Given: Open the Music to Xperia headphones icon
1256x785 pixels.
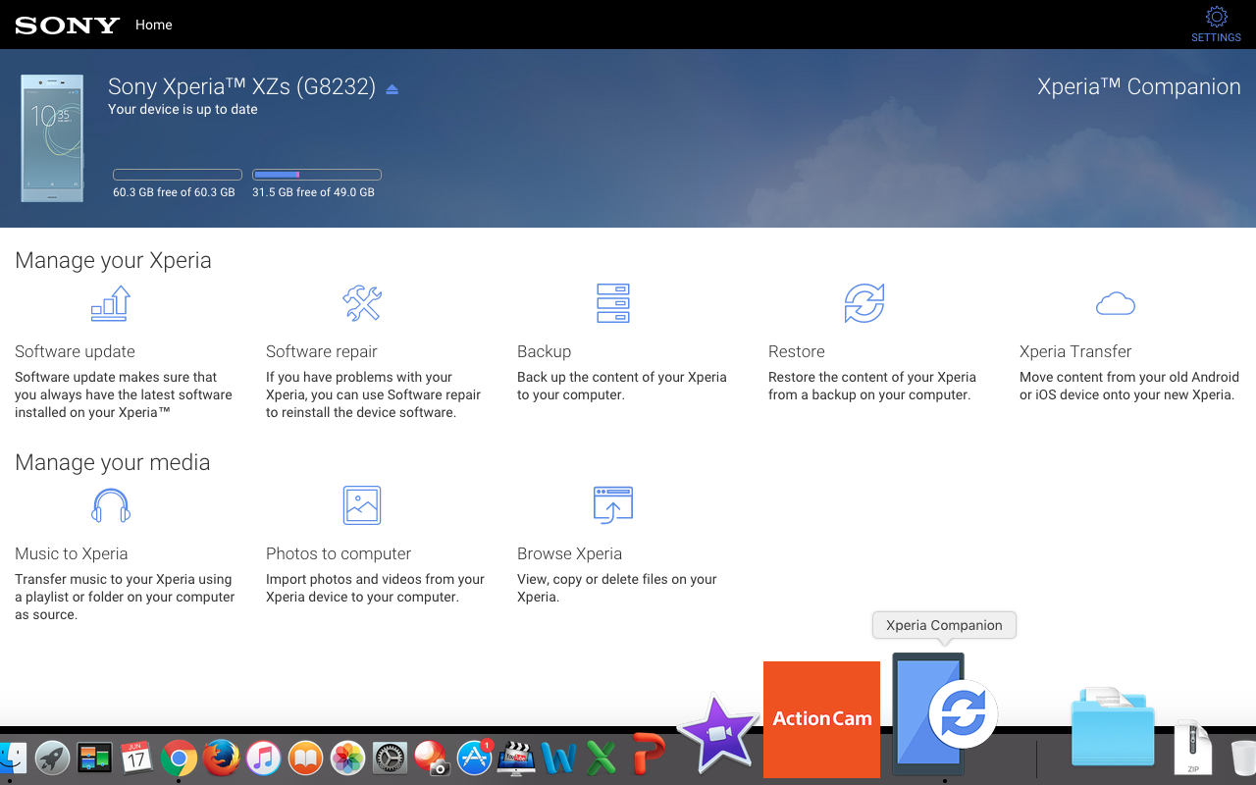Looking at the screenshot, I should pos(111,505).
